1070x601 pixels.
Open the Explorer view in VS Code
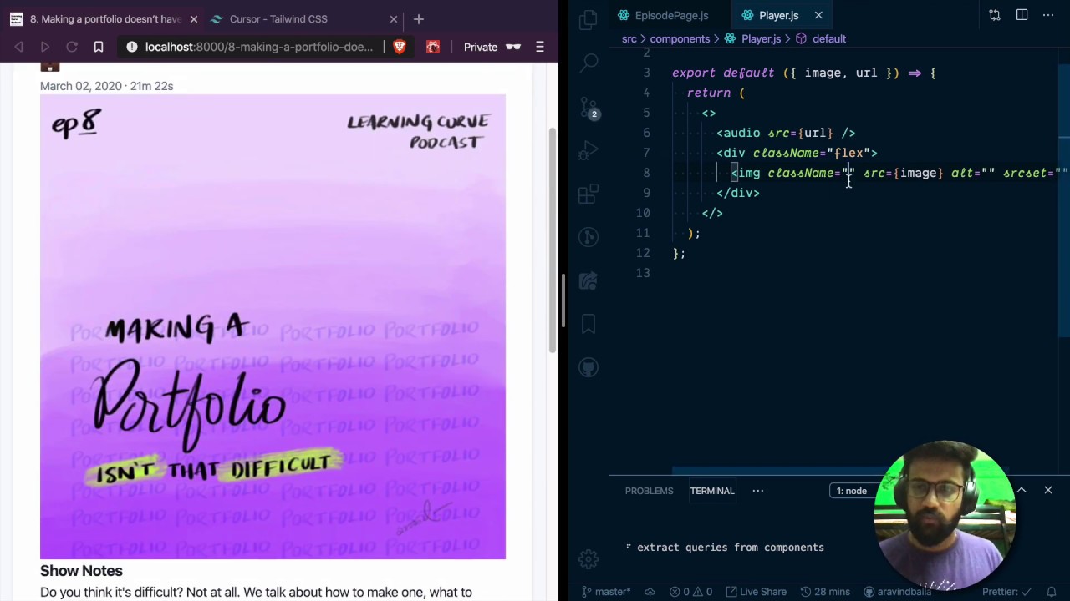point(588,18)
